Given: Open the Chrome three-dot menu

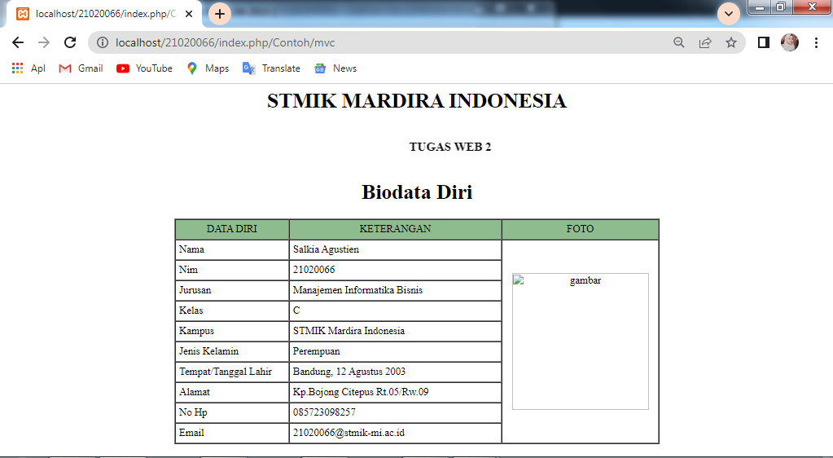Looking at the screenshot, I should point(816,42).
